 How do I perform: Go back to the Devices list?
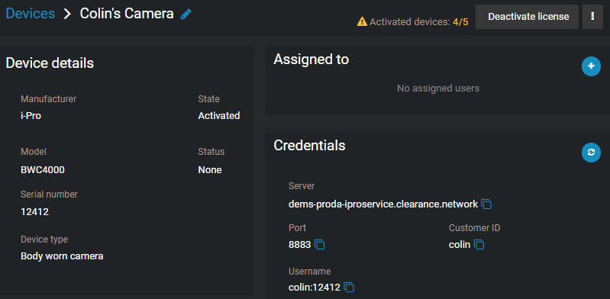click(31, 14)
